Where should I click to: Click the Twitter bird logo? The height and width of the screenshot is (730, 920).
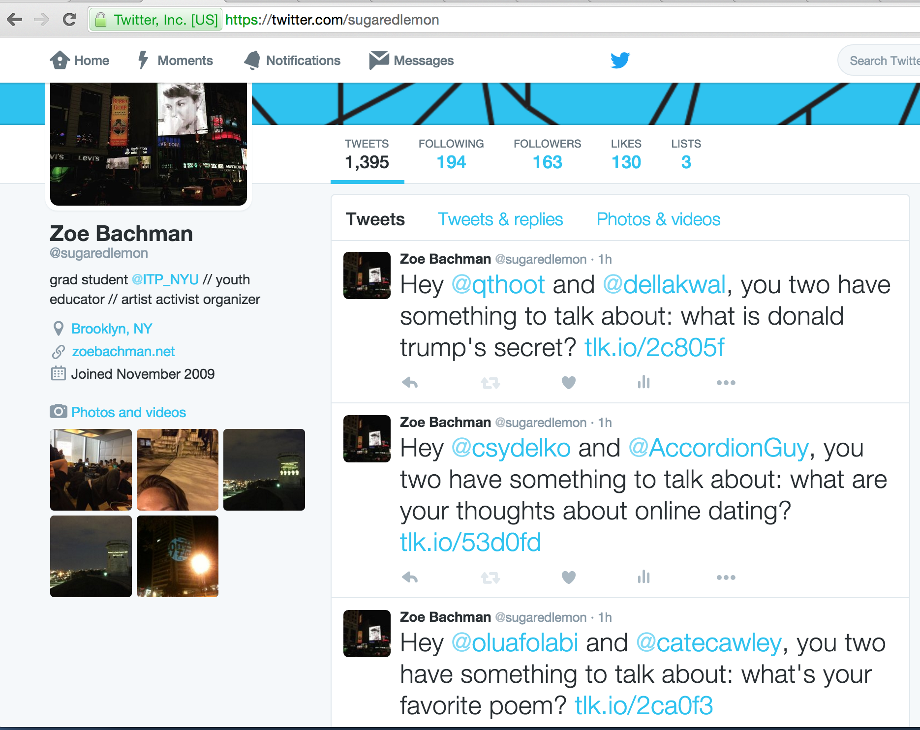pyautogui.click(x=620, y=60)
